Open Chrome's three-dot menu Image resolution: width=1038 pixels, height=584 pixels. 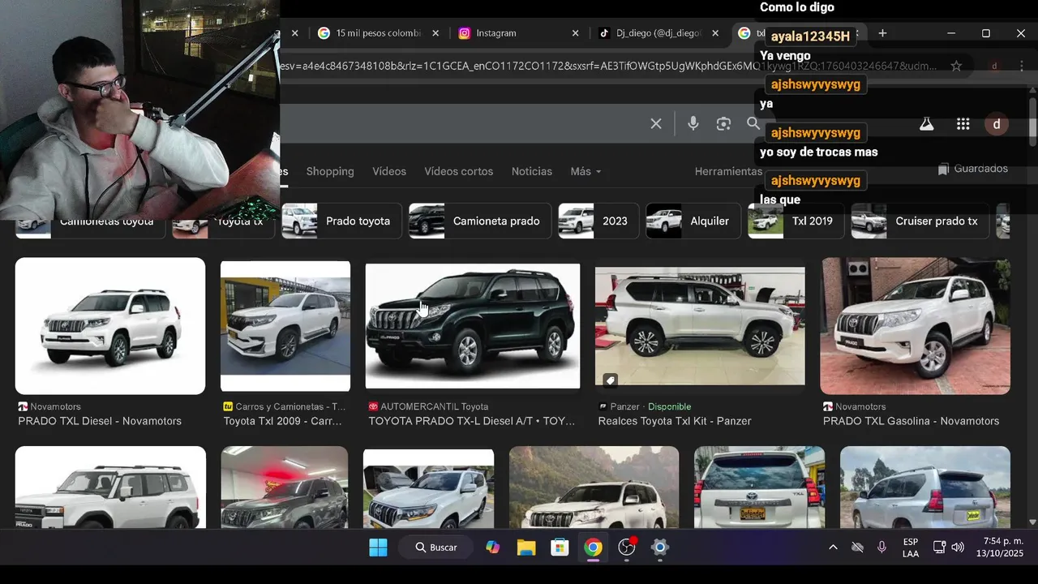pyautogui.click(x=1021, y=66)
